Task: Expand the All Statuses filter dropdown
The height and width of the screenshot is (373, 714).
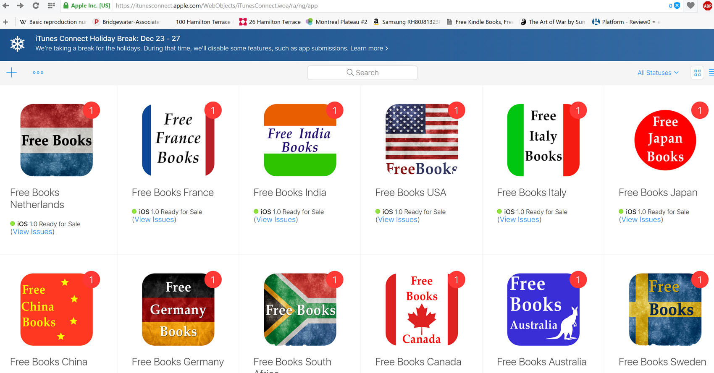Action: (x=658, y=73)
